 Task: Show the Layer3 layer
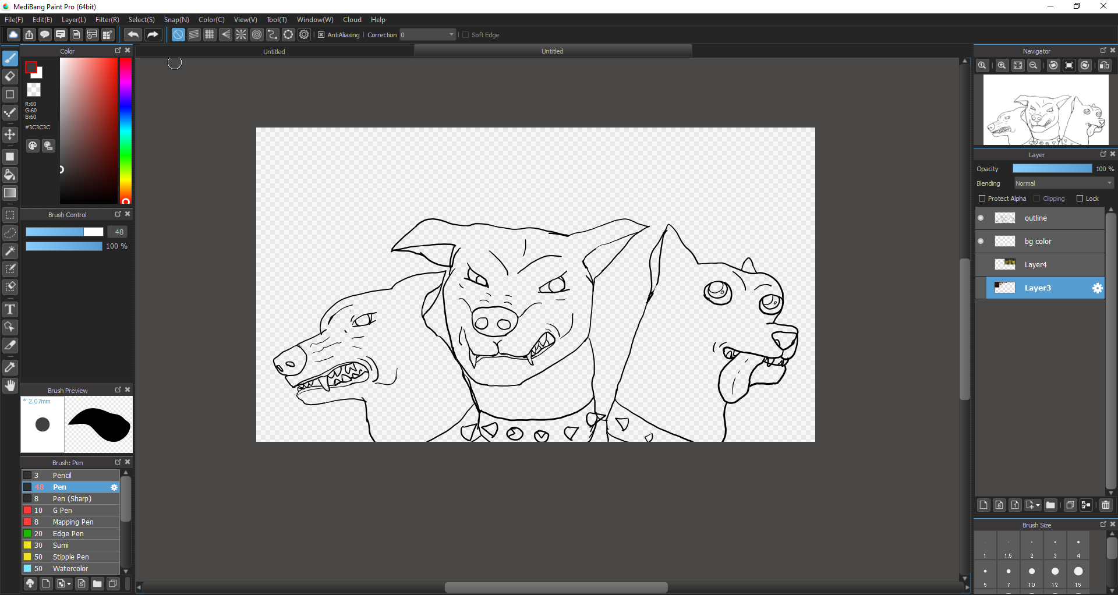[x=981, y=288]
